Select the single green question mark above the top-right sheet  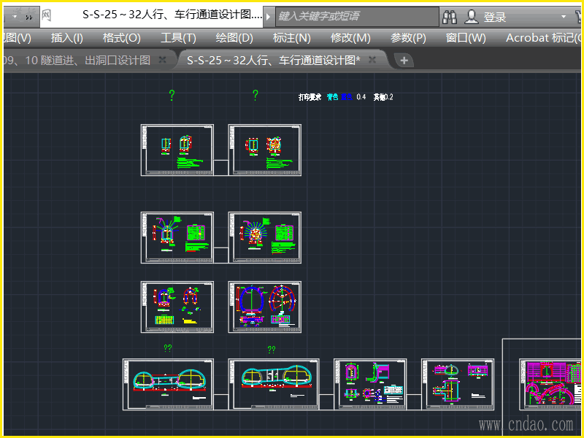(x=255, y=95)
